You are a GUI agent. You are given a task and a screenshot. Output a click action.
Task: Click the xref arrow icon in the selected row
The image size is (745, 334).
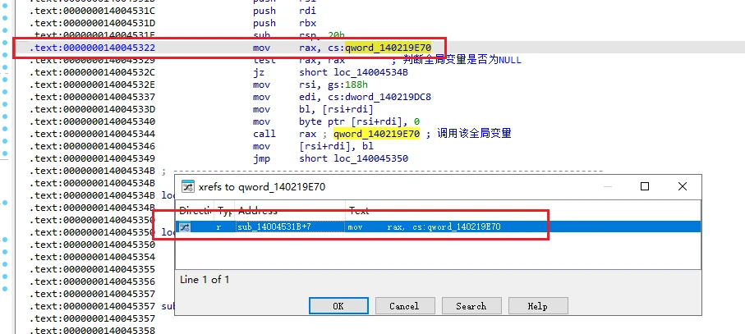point(184,227)
